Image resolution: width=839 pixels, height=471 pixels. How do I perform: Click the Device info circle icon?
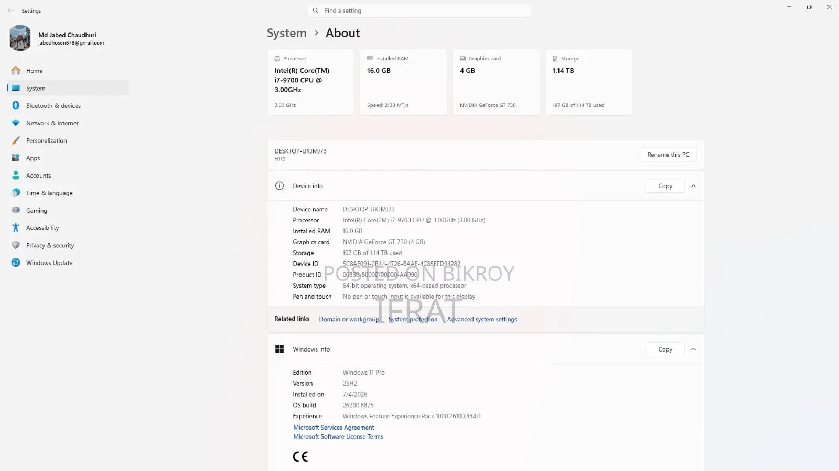[x=279, y=186]
